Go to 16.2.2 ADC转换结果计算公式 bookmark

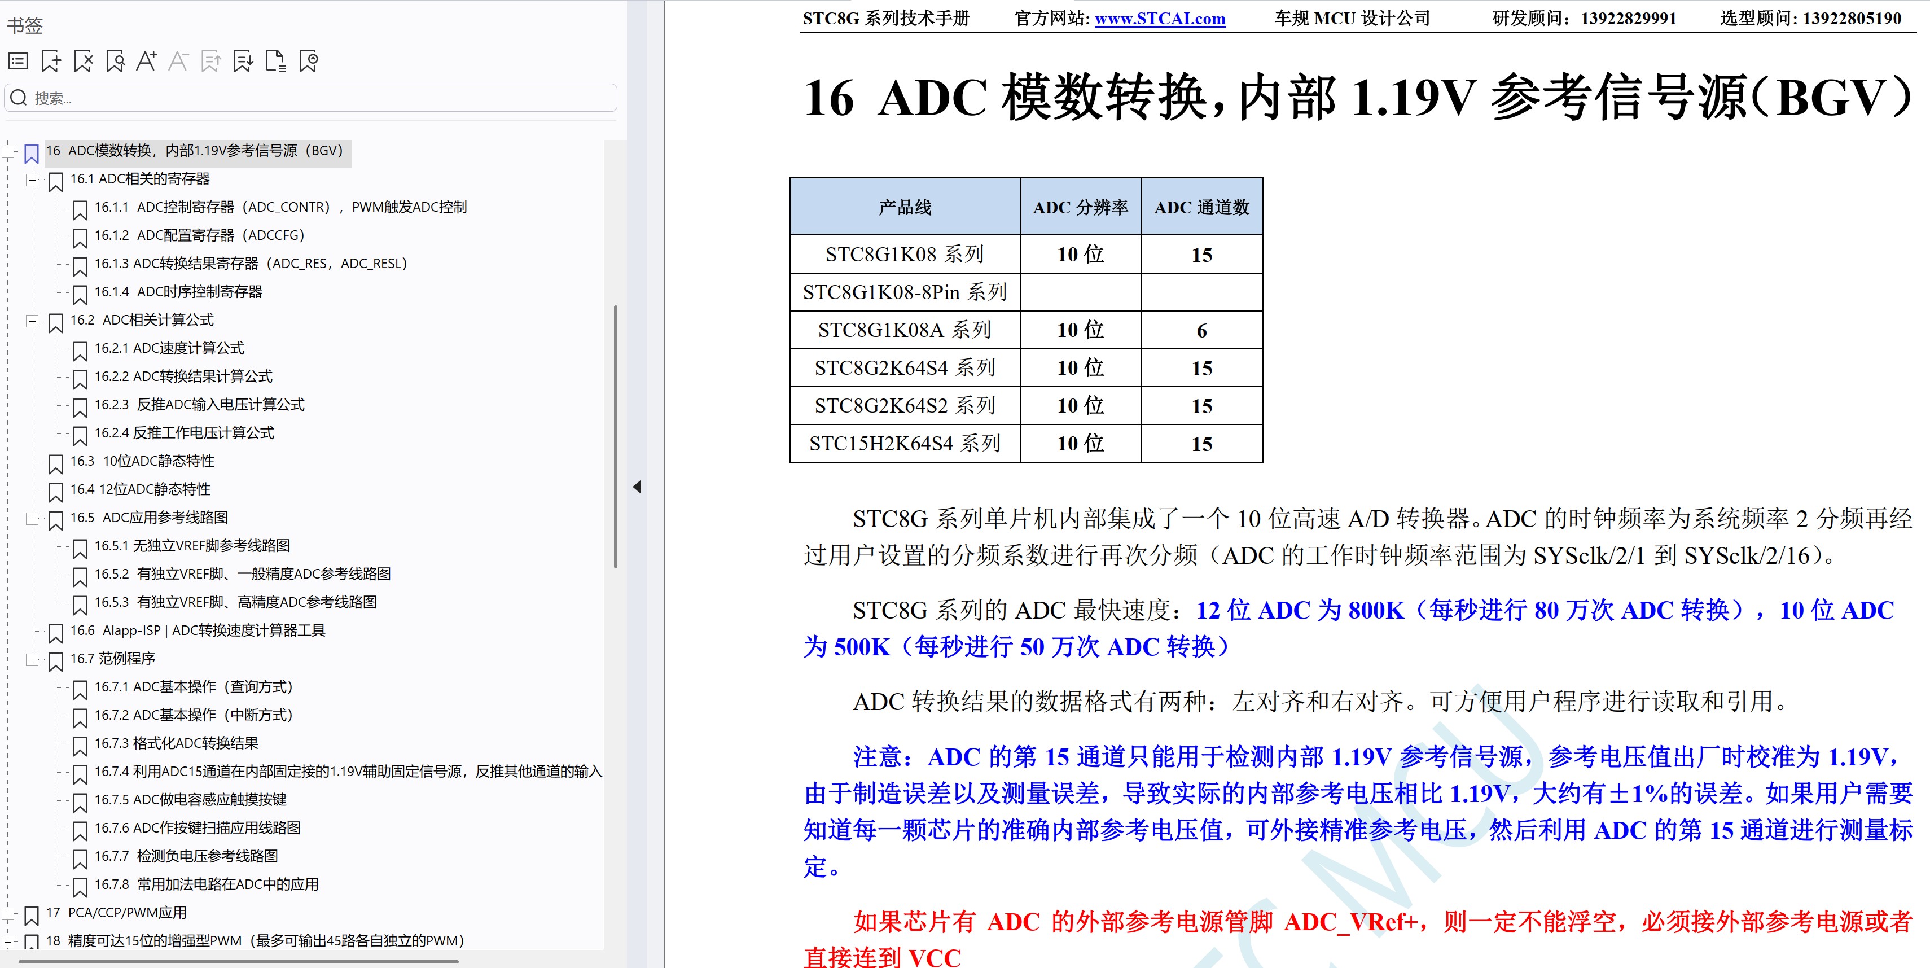[183, 377]
